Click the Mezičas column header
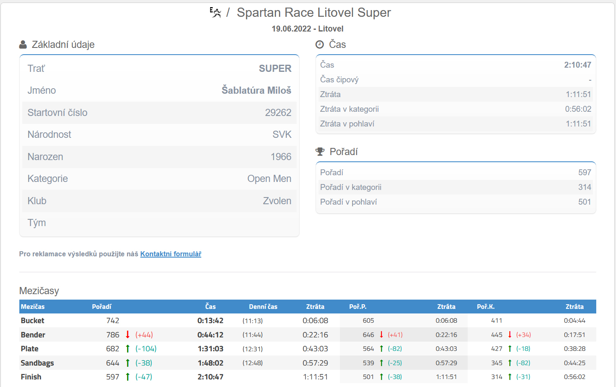Screen dimensions: 616x387 [x=33, y=307]
